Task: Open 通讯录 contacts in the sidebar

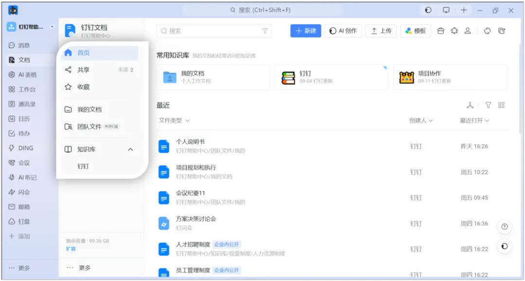Action: tap(22, 104)
